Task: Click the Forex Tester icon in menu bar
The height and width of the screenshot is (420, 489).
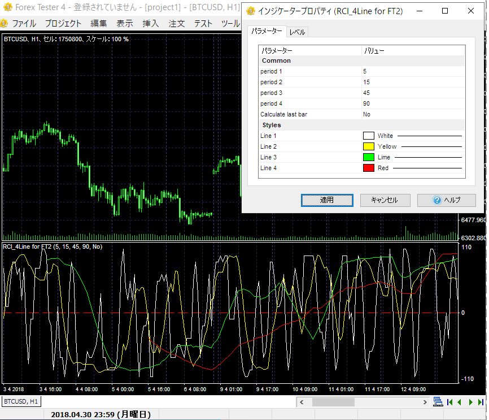Action: (5, 23)
